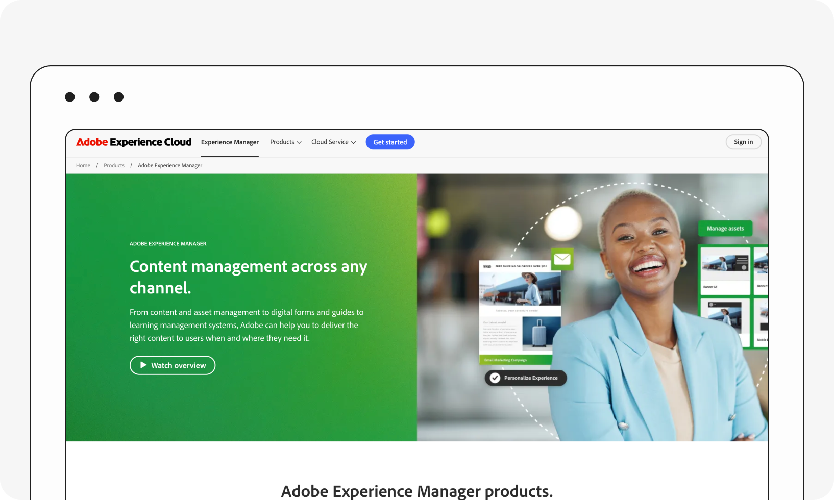This screenshot has width=834, height=500.
Task: Open the Experience Manager tab
Action: click(230, 142)
